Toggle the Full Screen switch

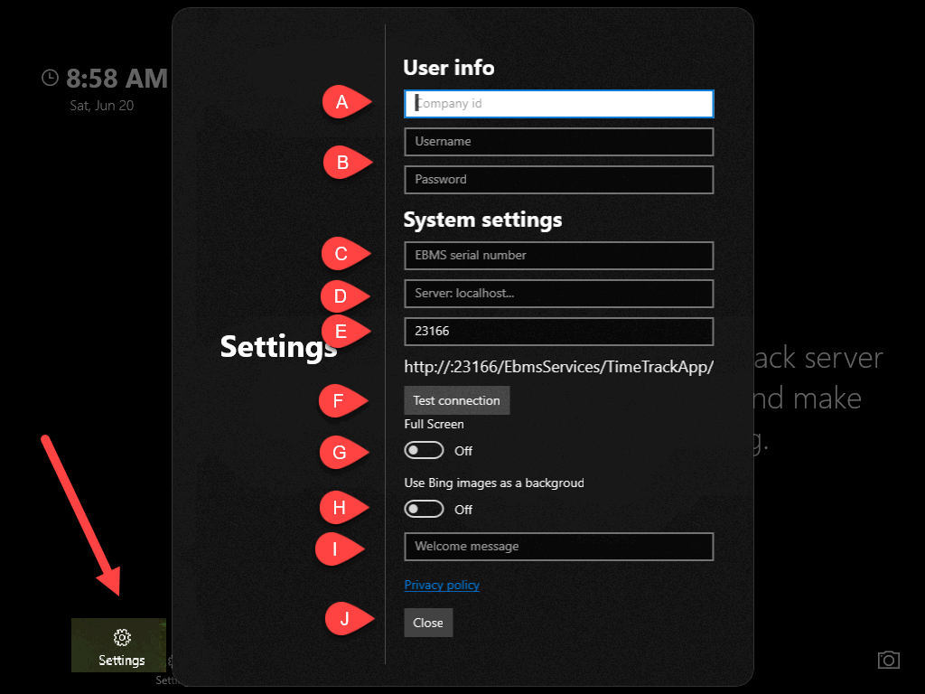(425, 450)
